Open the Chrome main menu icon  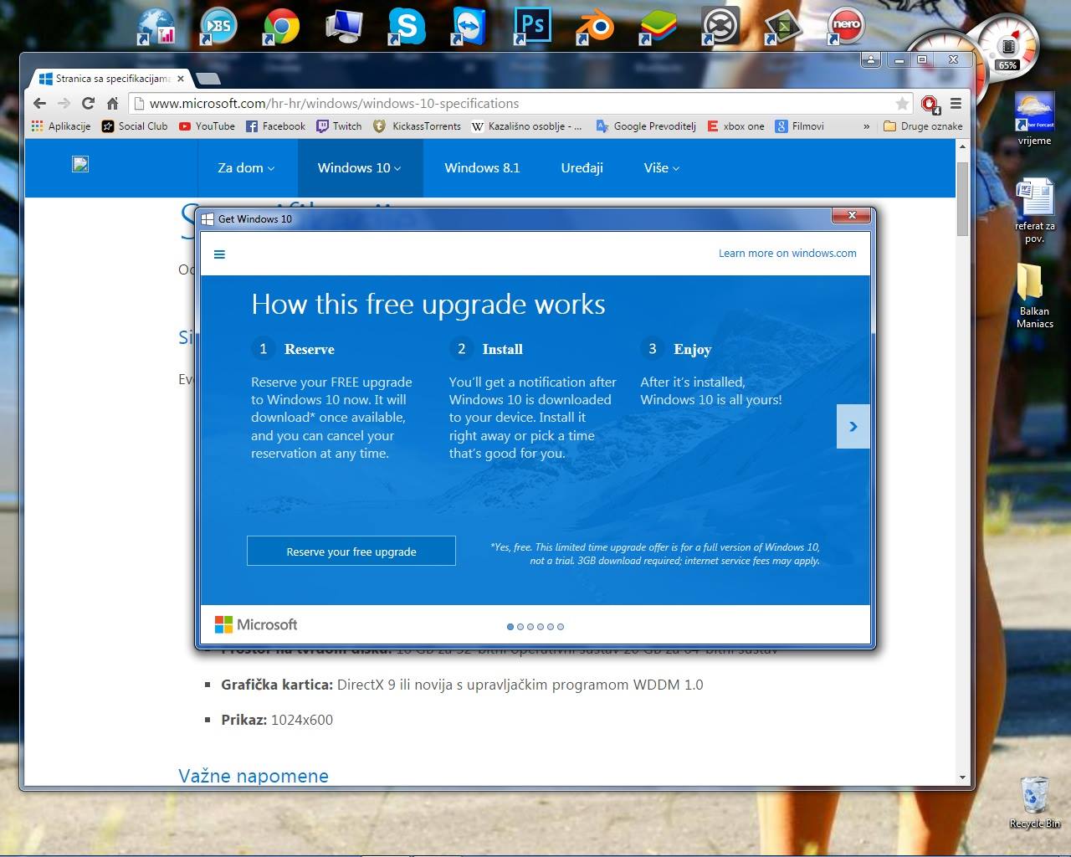pyautogui.click(x=956, y=103)
